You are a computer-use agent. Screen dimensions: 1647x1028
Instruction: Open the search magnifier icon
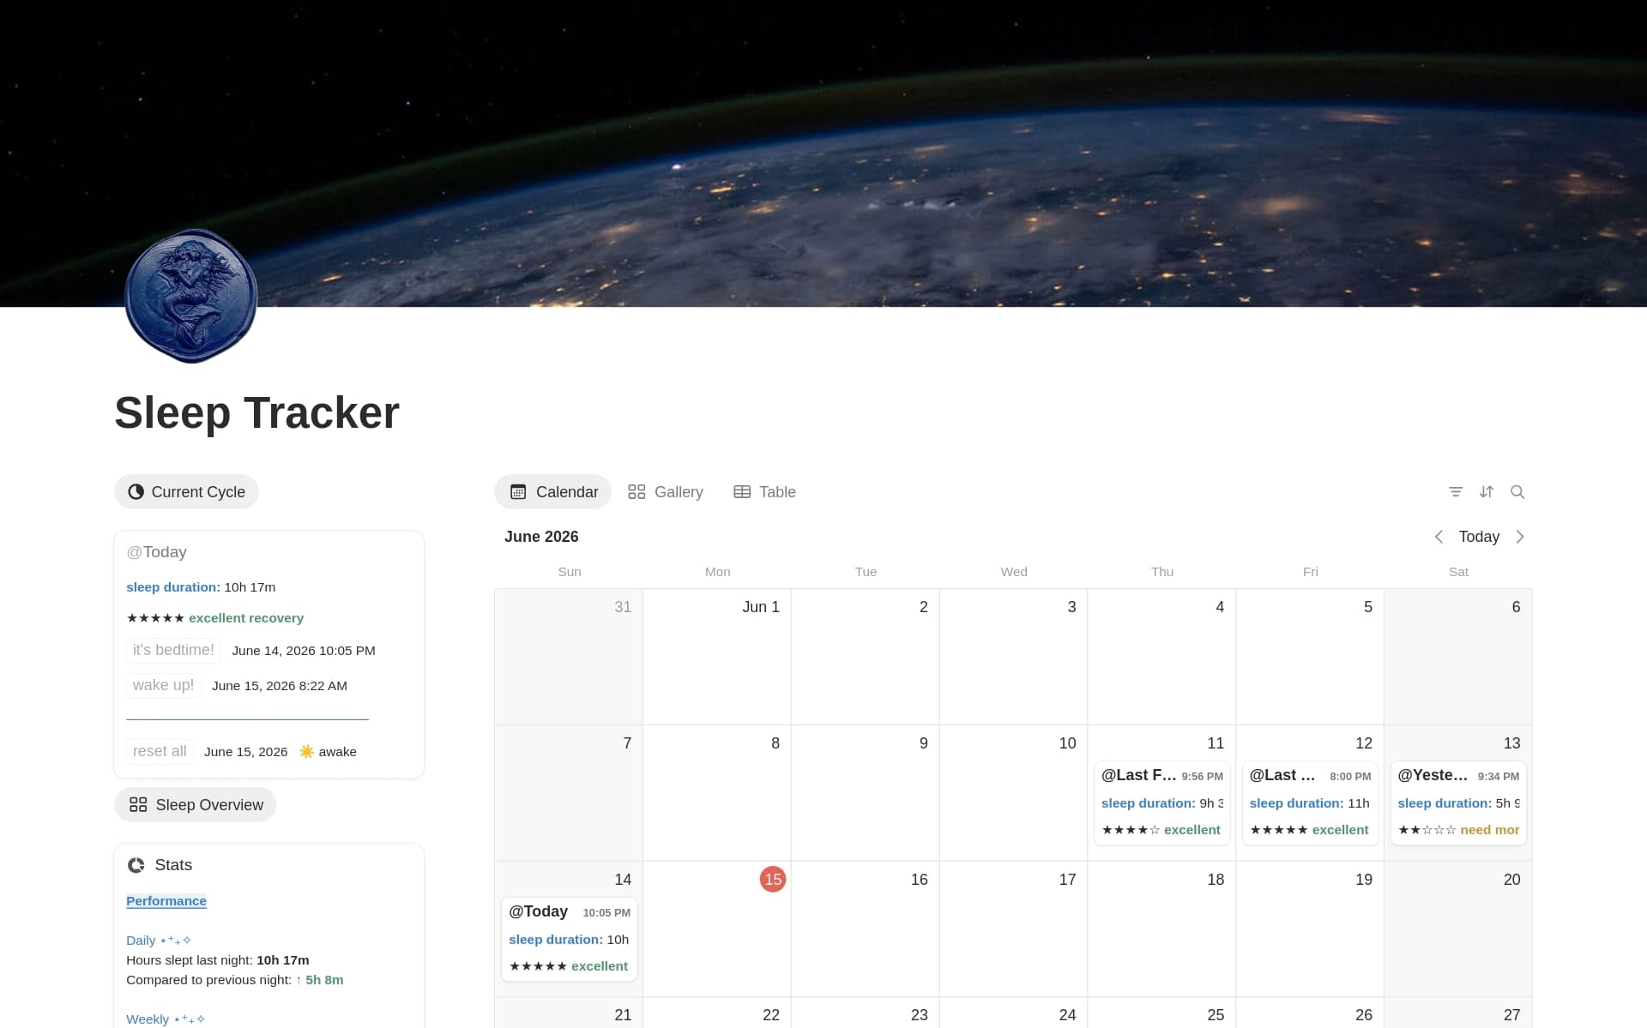[1517, 492]
